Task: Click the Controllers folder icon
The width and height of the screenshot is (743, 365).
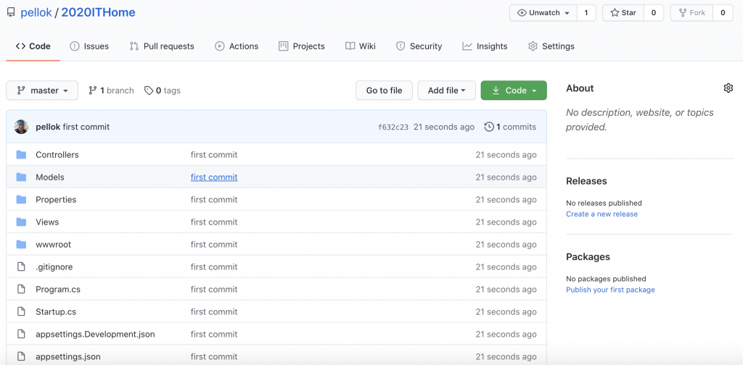Action: [x=21, y=155]
